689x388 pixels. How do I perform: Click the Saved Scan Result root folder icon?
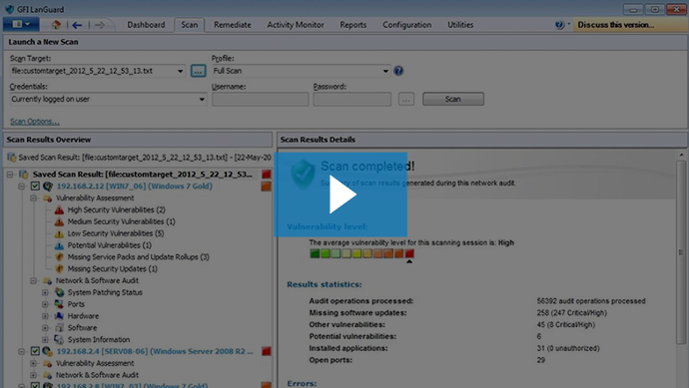(x=24, y=175)
